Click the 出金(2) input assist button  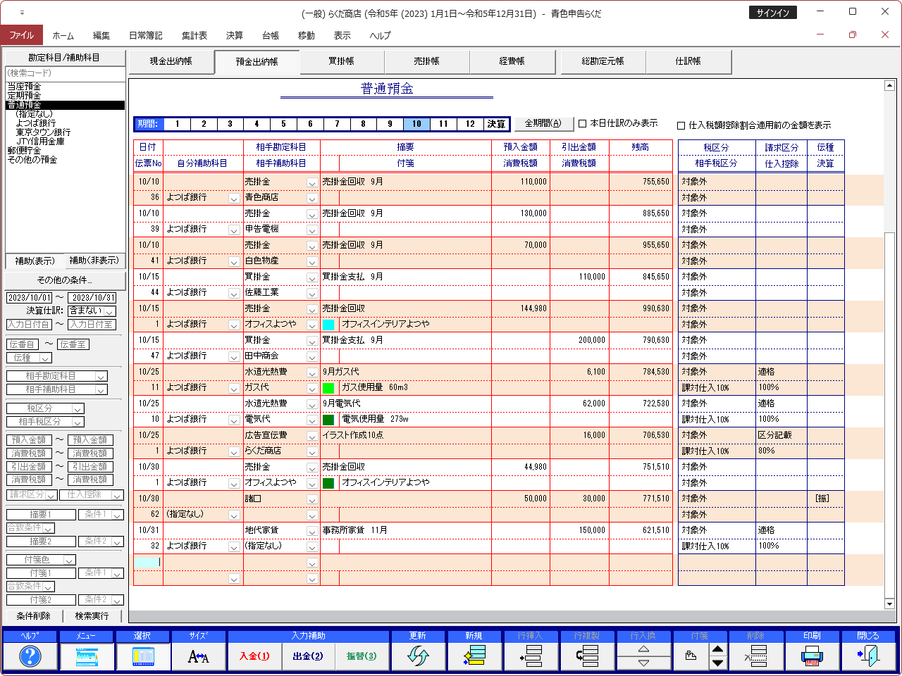(x=308, y=656)
